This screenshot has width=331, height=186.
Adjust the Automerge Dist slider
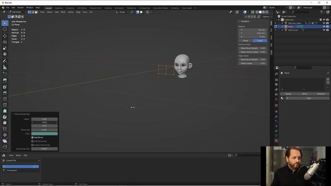[x=44, y=149]
